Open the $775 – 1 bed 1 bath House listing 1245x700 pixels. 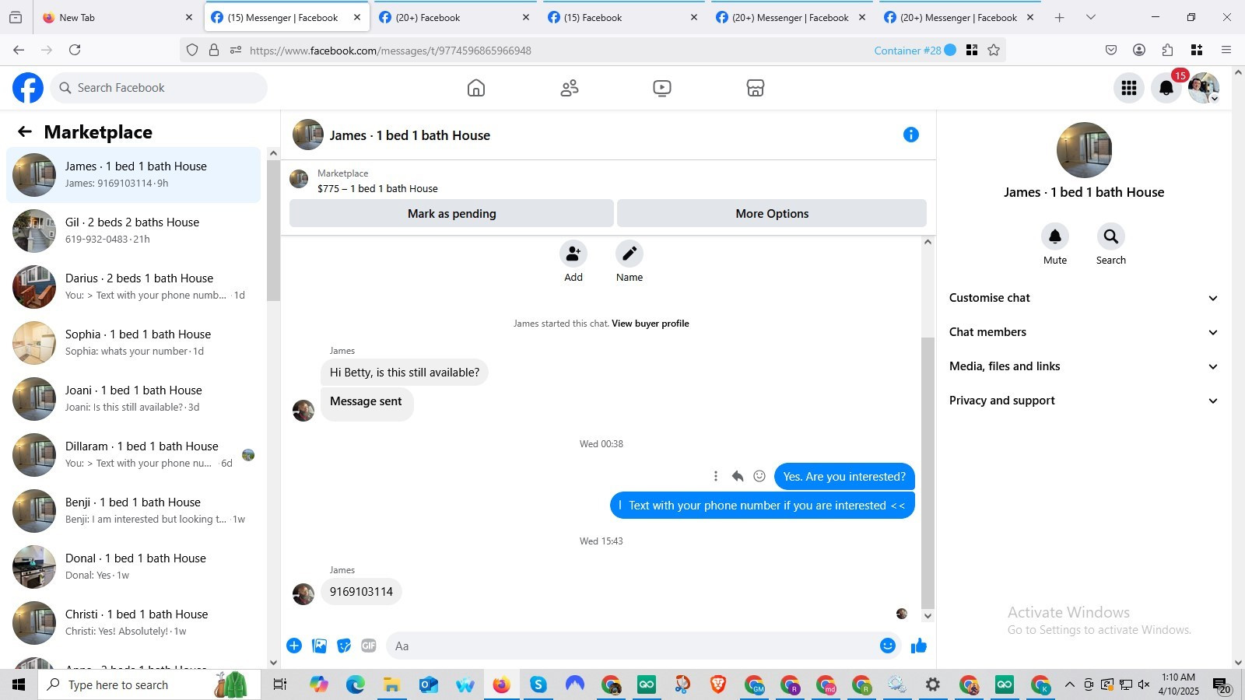coord(377,189)
